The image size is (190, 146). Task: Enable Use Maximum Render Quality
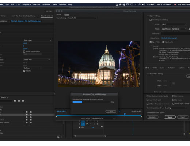[147, 96]
